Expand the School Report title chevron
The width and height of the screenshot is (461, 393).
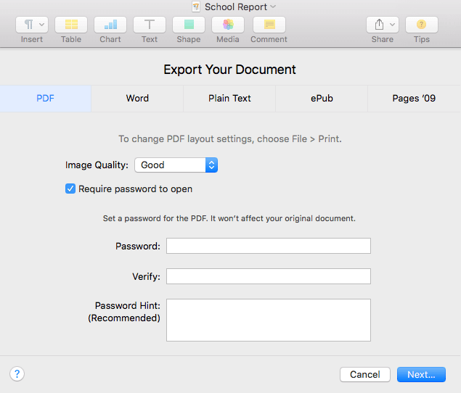(273, 7)
